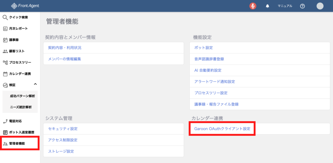Select the 月次レポート chart icon
This screenshot has height=163, width=333.
click(x=5, y=29)
